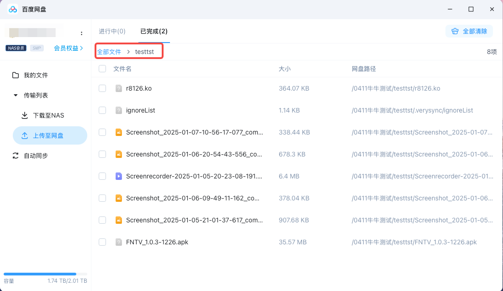Screen dimensions: 503x291
Task: Collapse the 传输列表 tree arrow
Action: [x=16, y=95]
